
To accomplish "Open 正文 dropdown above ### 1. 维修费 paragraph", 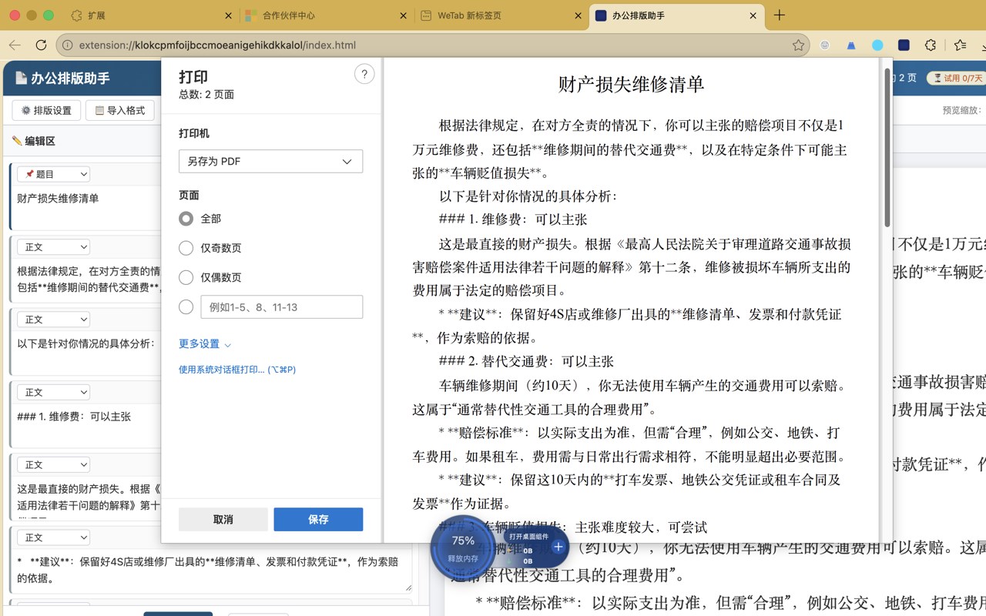I will (x=53, y=392).
